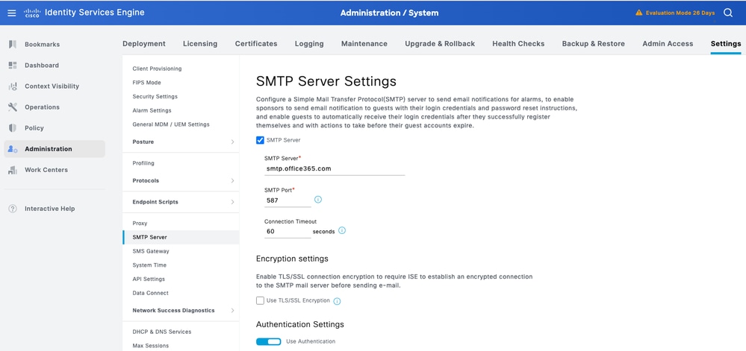Viewport: 746px width, 351px height.
Task: Open Backup & Restore tab
Action: coord(594,44)
